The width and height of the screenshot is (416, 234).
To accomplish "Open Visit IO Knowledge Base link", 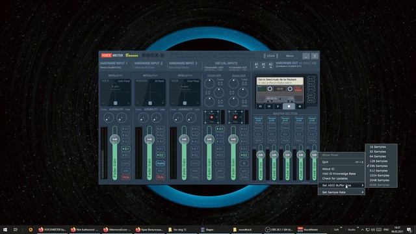I will (341, 174).
